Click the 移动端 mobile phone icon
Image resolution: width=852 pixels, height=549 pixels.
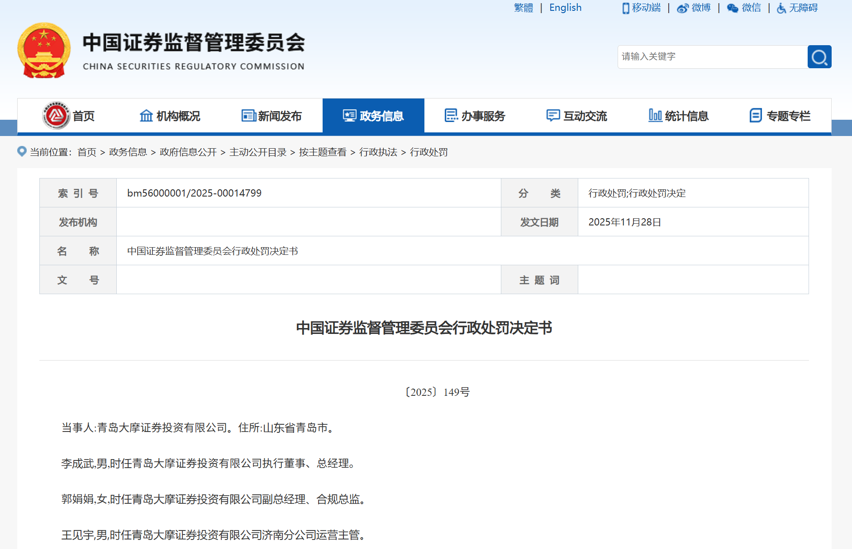coord(625,8)
